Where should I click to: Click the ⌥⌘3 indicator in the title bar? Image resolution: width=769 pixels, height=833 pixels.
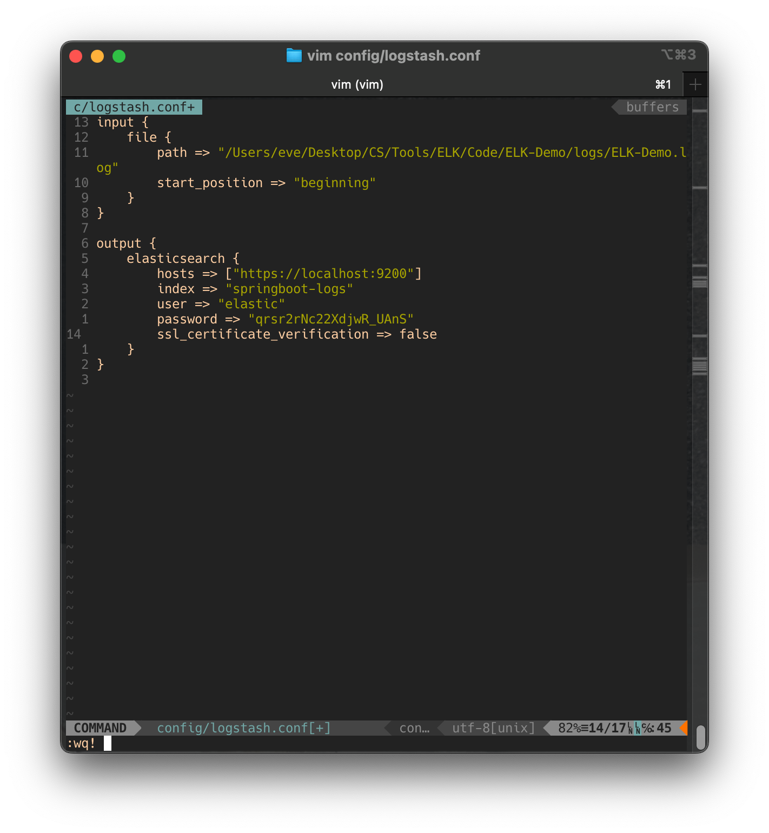click(680, 55)
